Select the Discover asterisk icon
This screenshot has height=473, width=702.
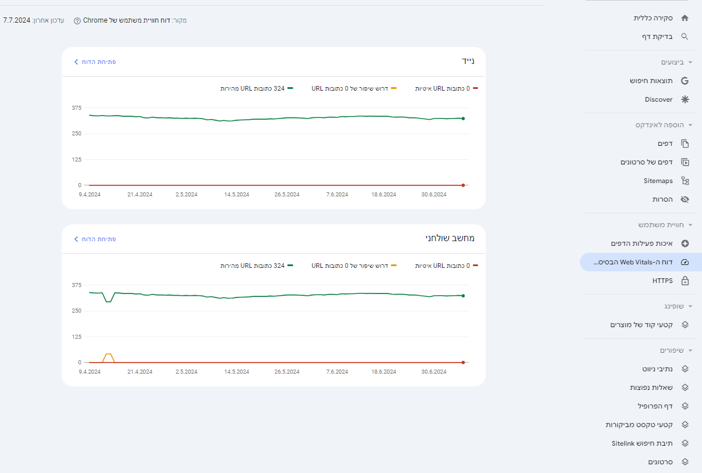(685, 99)
